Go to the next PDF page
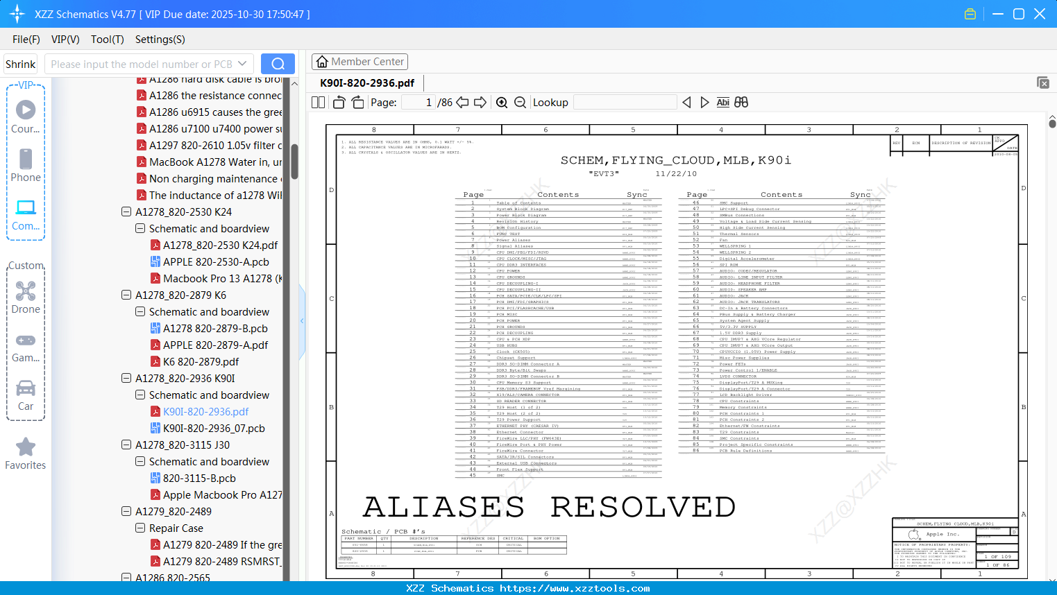 (x=480, y=103)
